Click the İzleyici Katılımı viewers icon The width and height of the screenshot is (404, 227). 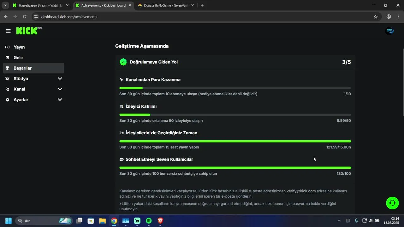click(122, 107)
